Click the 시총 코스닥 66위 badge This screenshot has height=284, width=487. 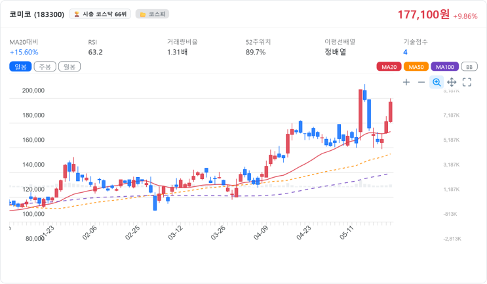click(x=100, y=14)
